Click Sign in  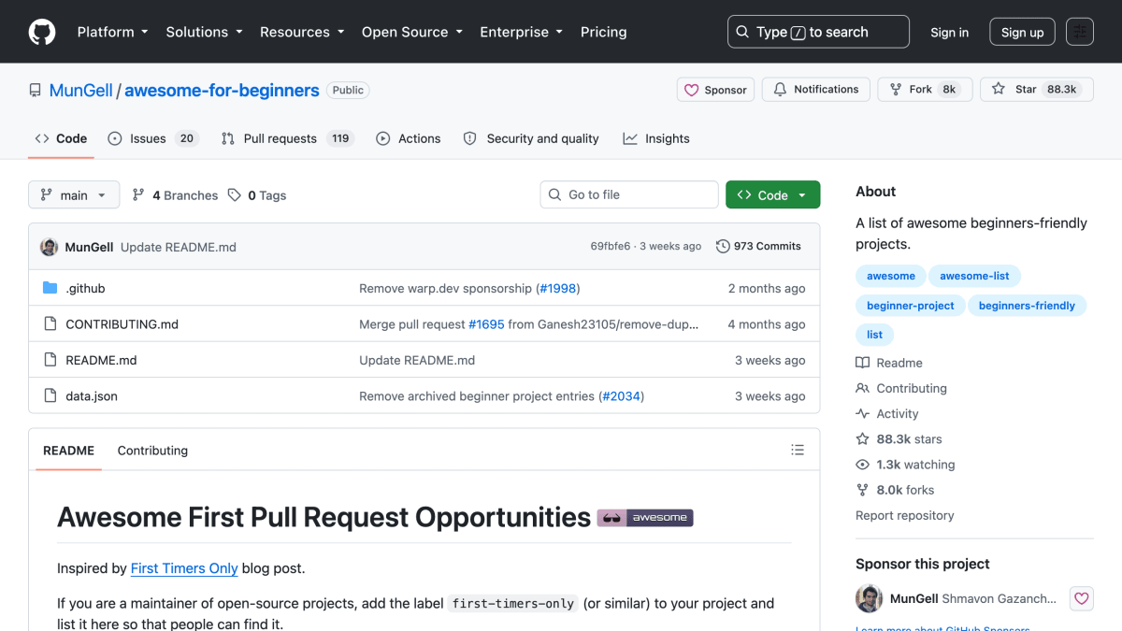(949, 32)
